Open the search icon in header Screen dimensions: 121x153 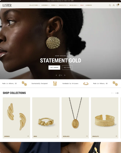point(110,5)
